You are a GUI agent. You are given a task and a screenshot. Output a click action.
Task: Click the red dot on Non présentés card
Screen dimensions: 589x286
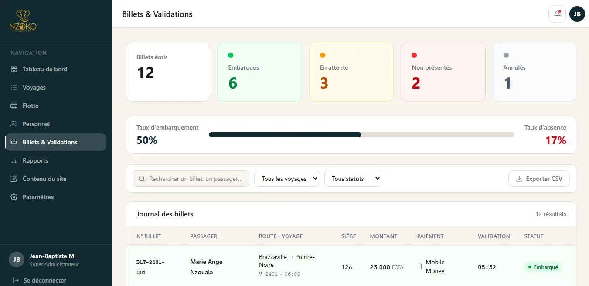click(414, 55)
